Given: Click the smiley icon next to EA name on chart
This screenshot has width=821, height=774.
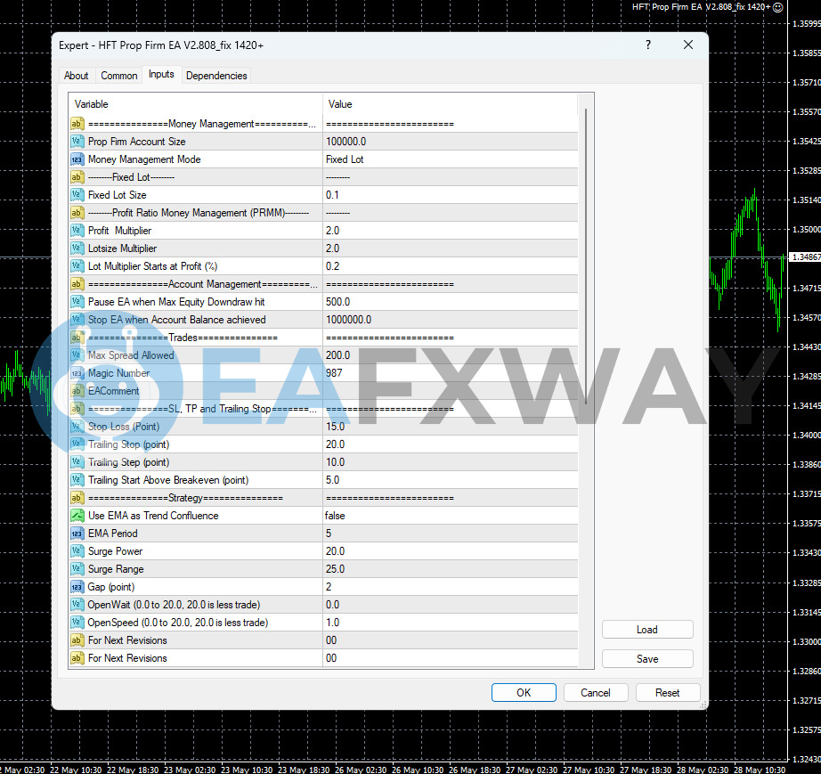Looking at the screenshot, I should (x=778, y=7).
